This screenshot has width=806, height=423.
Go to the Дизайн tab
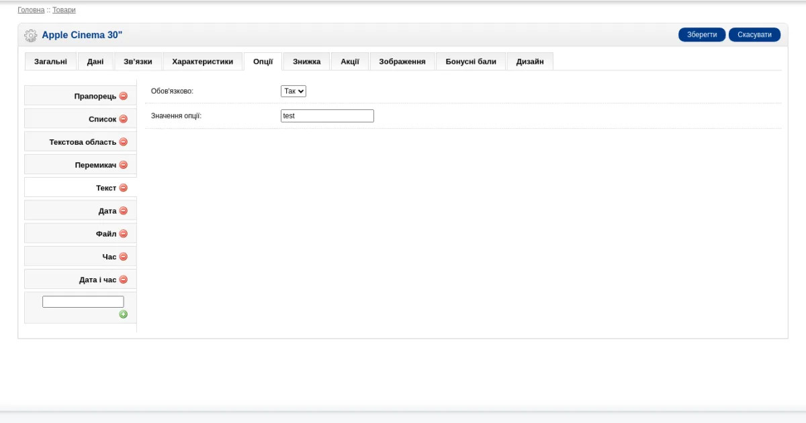pyautogui.click(x=530, y=62)
